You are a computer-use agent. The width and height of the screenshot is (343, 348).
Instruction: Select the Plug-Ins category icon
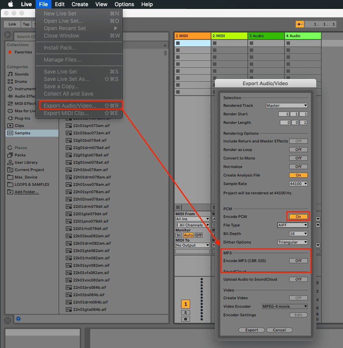[x=10, y=118]
